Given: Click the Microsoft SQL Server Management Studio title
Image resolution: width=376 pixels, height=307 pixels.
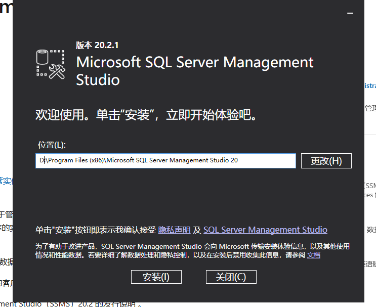Looking at the screenshot, I should [x=194, y=71].
